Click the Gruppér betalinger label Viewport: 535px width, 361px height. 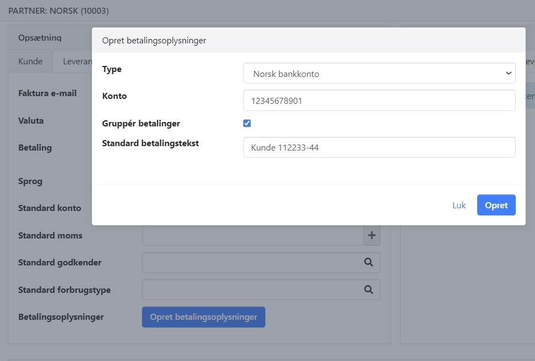[x=141, y=124]
